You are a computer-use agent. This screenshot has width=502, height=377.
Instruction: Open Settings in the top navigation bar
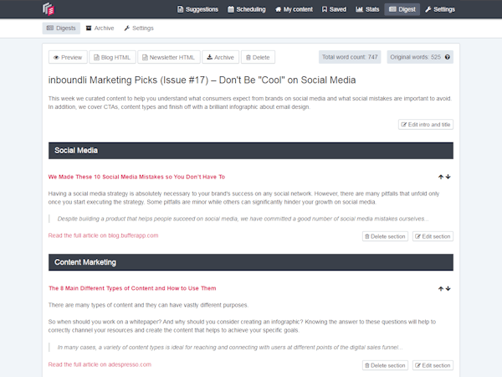440,10
